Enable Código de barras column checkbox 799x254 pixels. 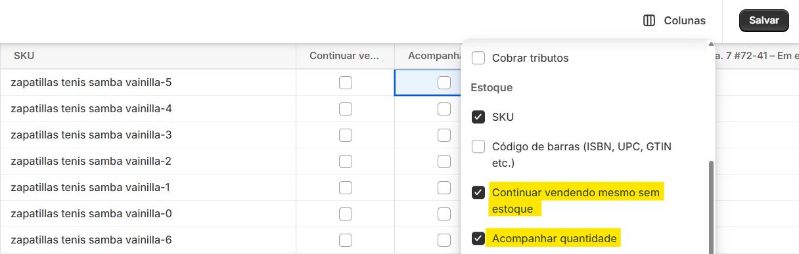click(478, 146)
